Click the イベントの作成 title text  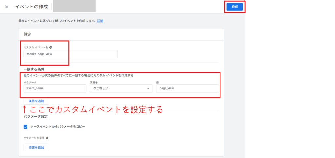click(x=32, y=7)
